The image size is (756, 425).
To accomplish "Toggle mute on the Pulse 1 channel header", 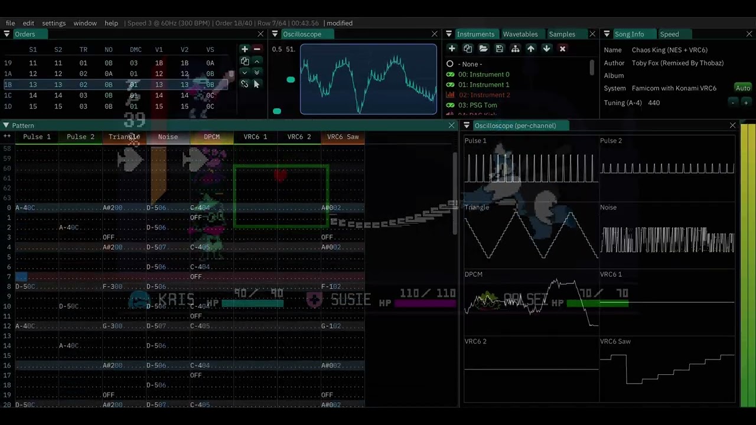I will coord(37,137).
